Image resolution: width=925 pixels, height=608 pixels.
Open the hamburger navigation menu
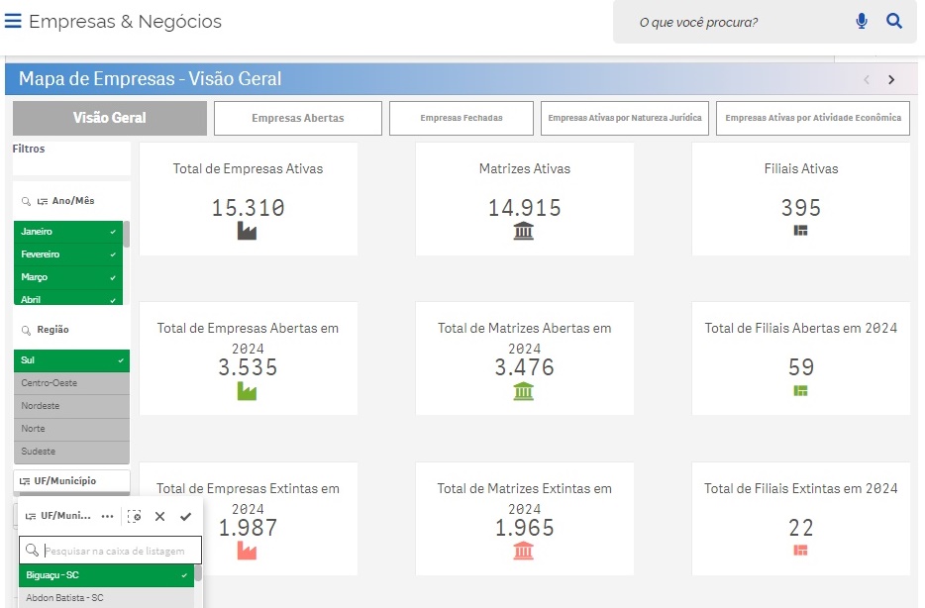coord(14,22)
